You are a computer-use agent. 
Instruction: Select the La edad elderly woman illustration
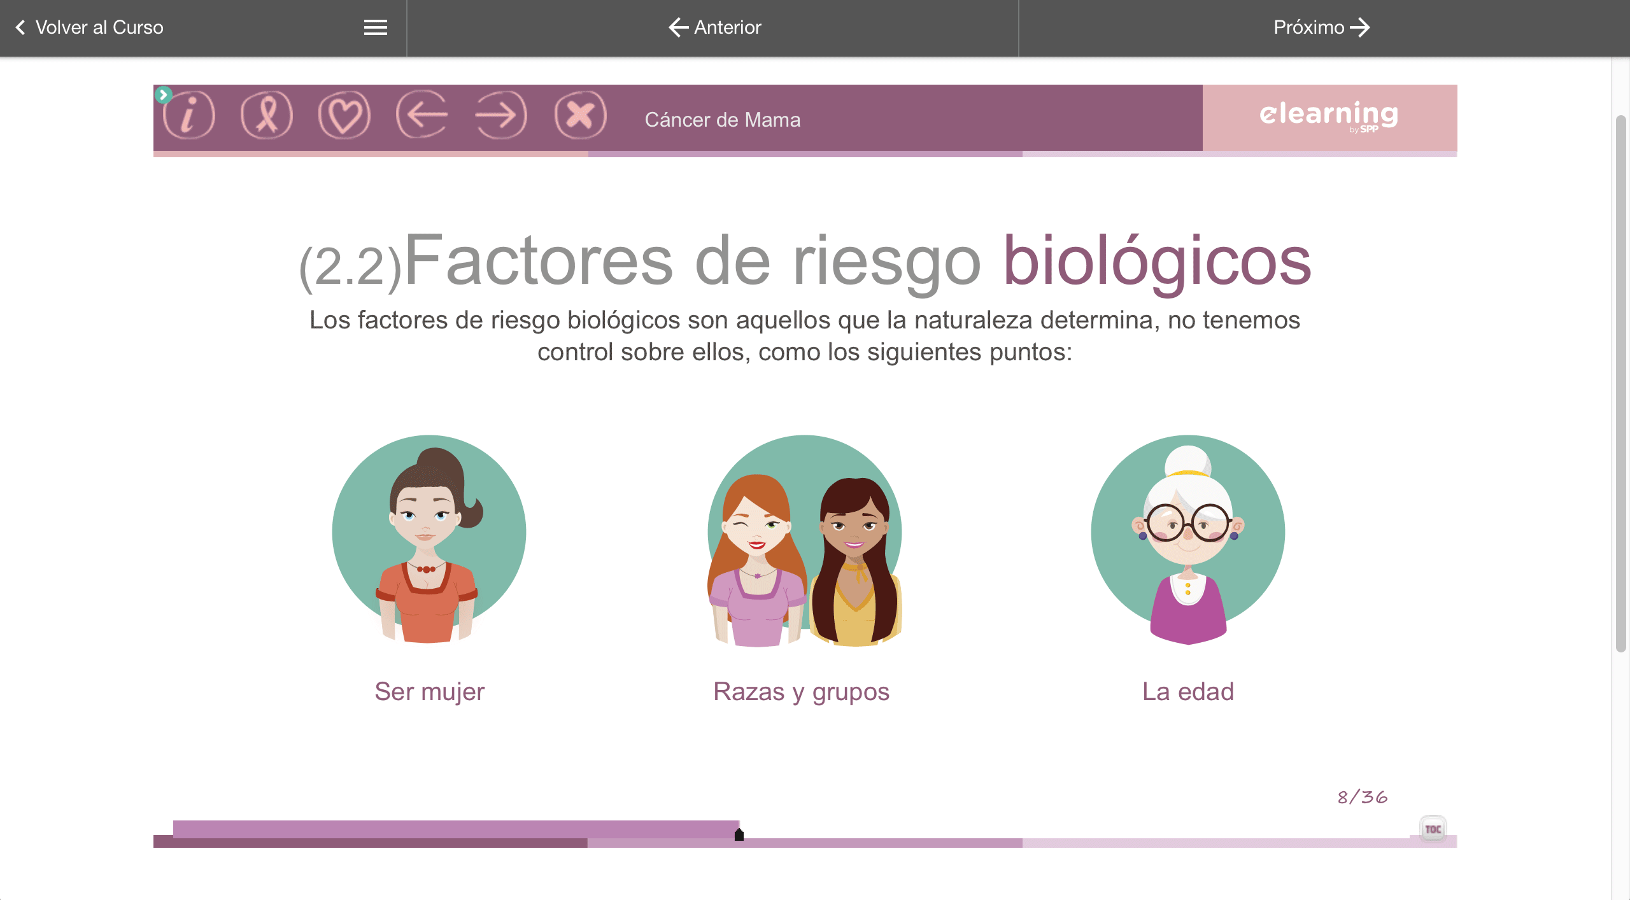point(1188,540)
